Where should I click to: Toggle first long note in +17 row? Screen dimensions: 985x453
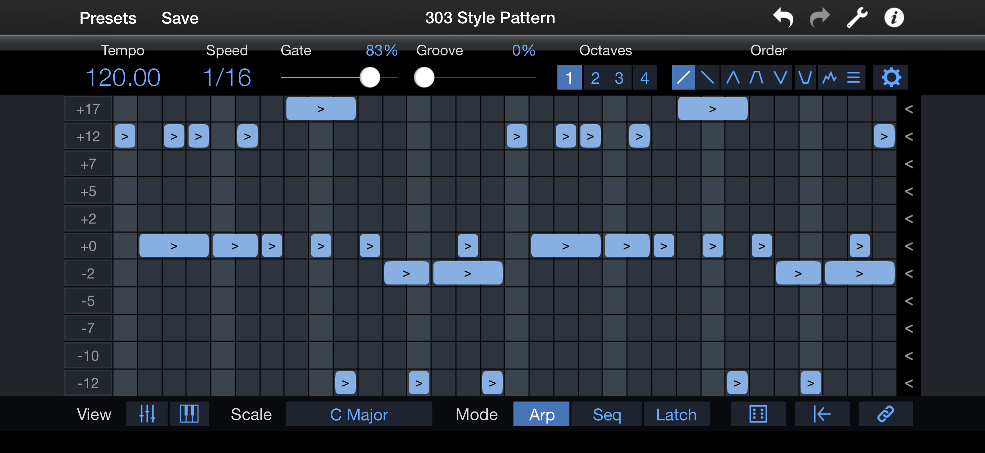pos(321,108)
